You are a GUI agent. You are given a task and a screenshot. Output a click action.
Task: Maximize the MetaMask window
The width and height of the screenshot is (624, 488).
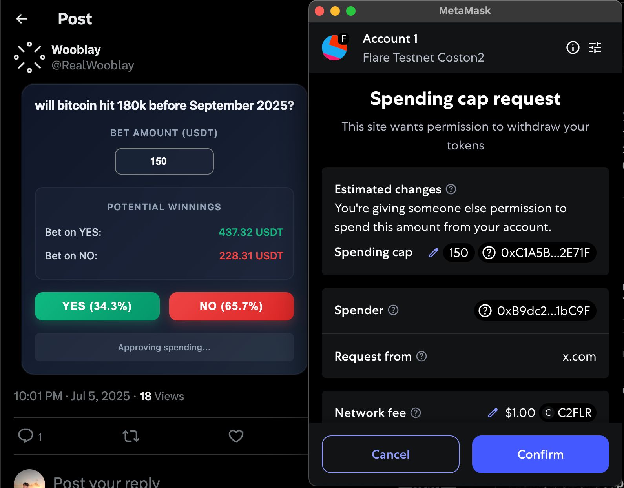(351, 11)
